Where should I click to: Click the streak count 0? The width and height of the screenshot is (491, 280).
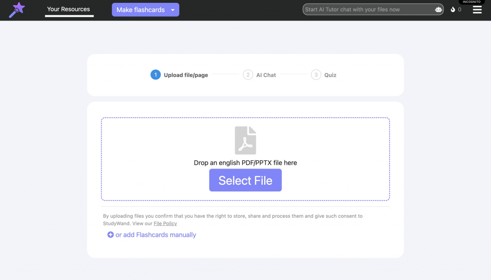460,10
